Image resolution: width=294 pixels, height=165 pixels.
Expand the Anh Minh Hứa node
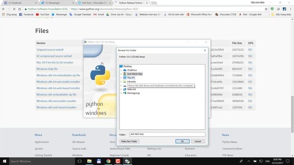(121, 74)
